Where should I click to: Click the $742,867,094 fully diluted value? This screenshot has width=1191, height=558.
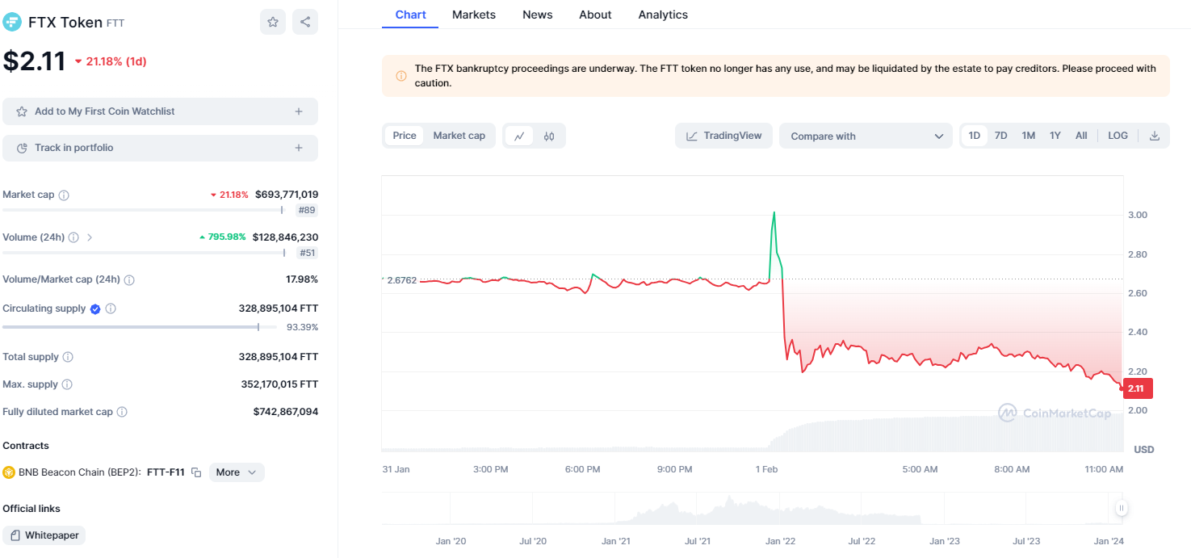click(286, 412)
